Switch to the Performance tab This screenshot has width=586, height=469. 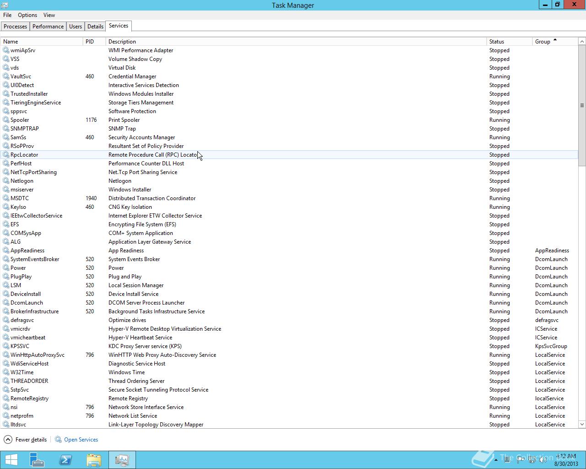coord(48,27)
